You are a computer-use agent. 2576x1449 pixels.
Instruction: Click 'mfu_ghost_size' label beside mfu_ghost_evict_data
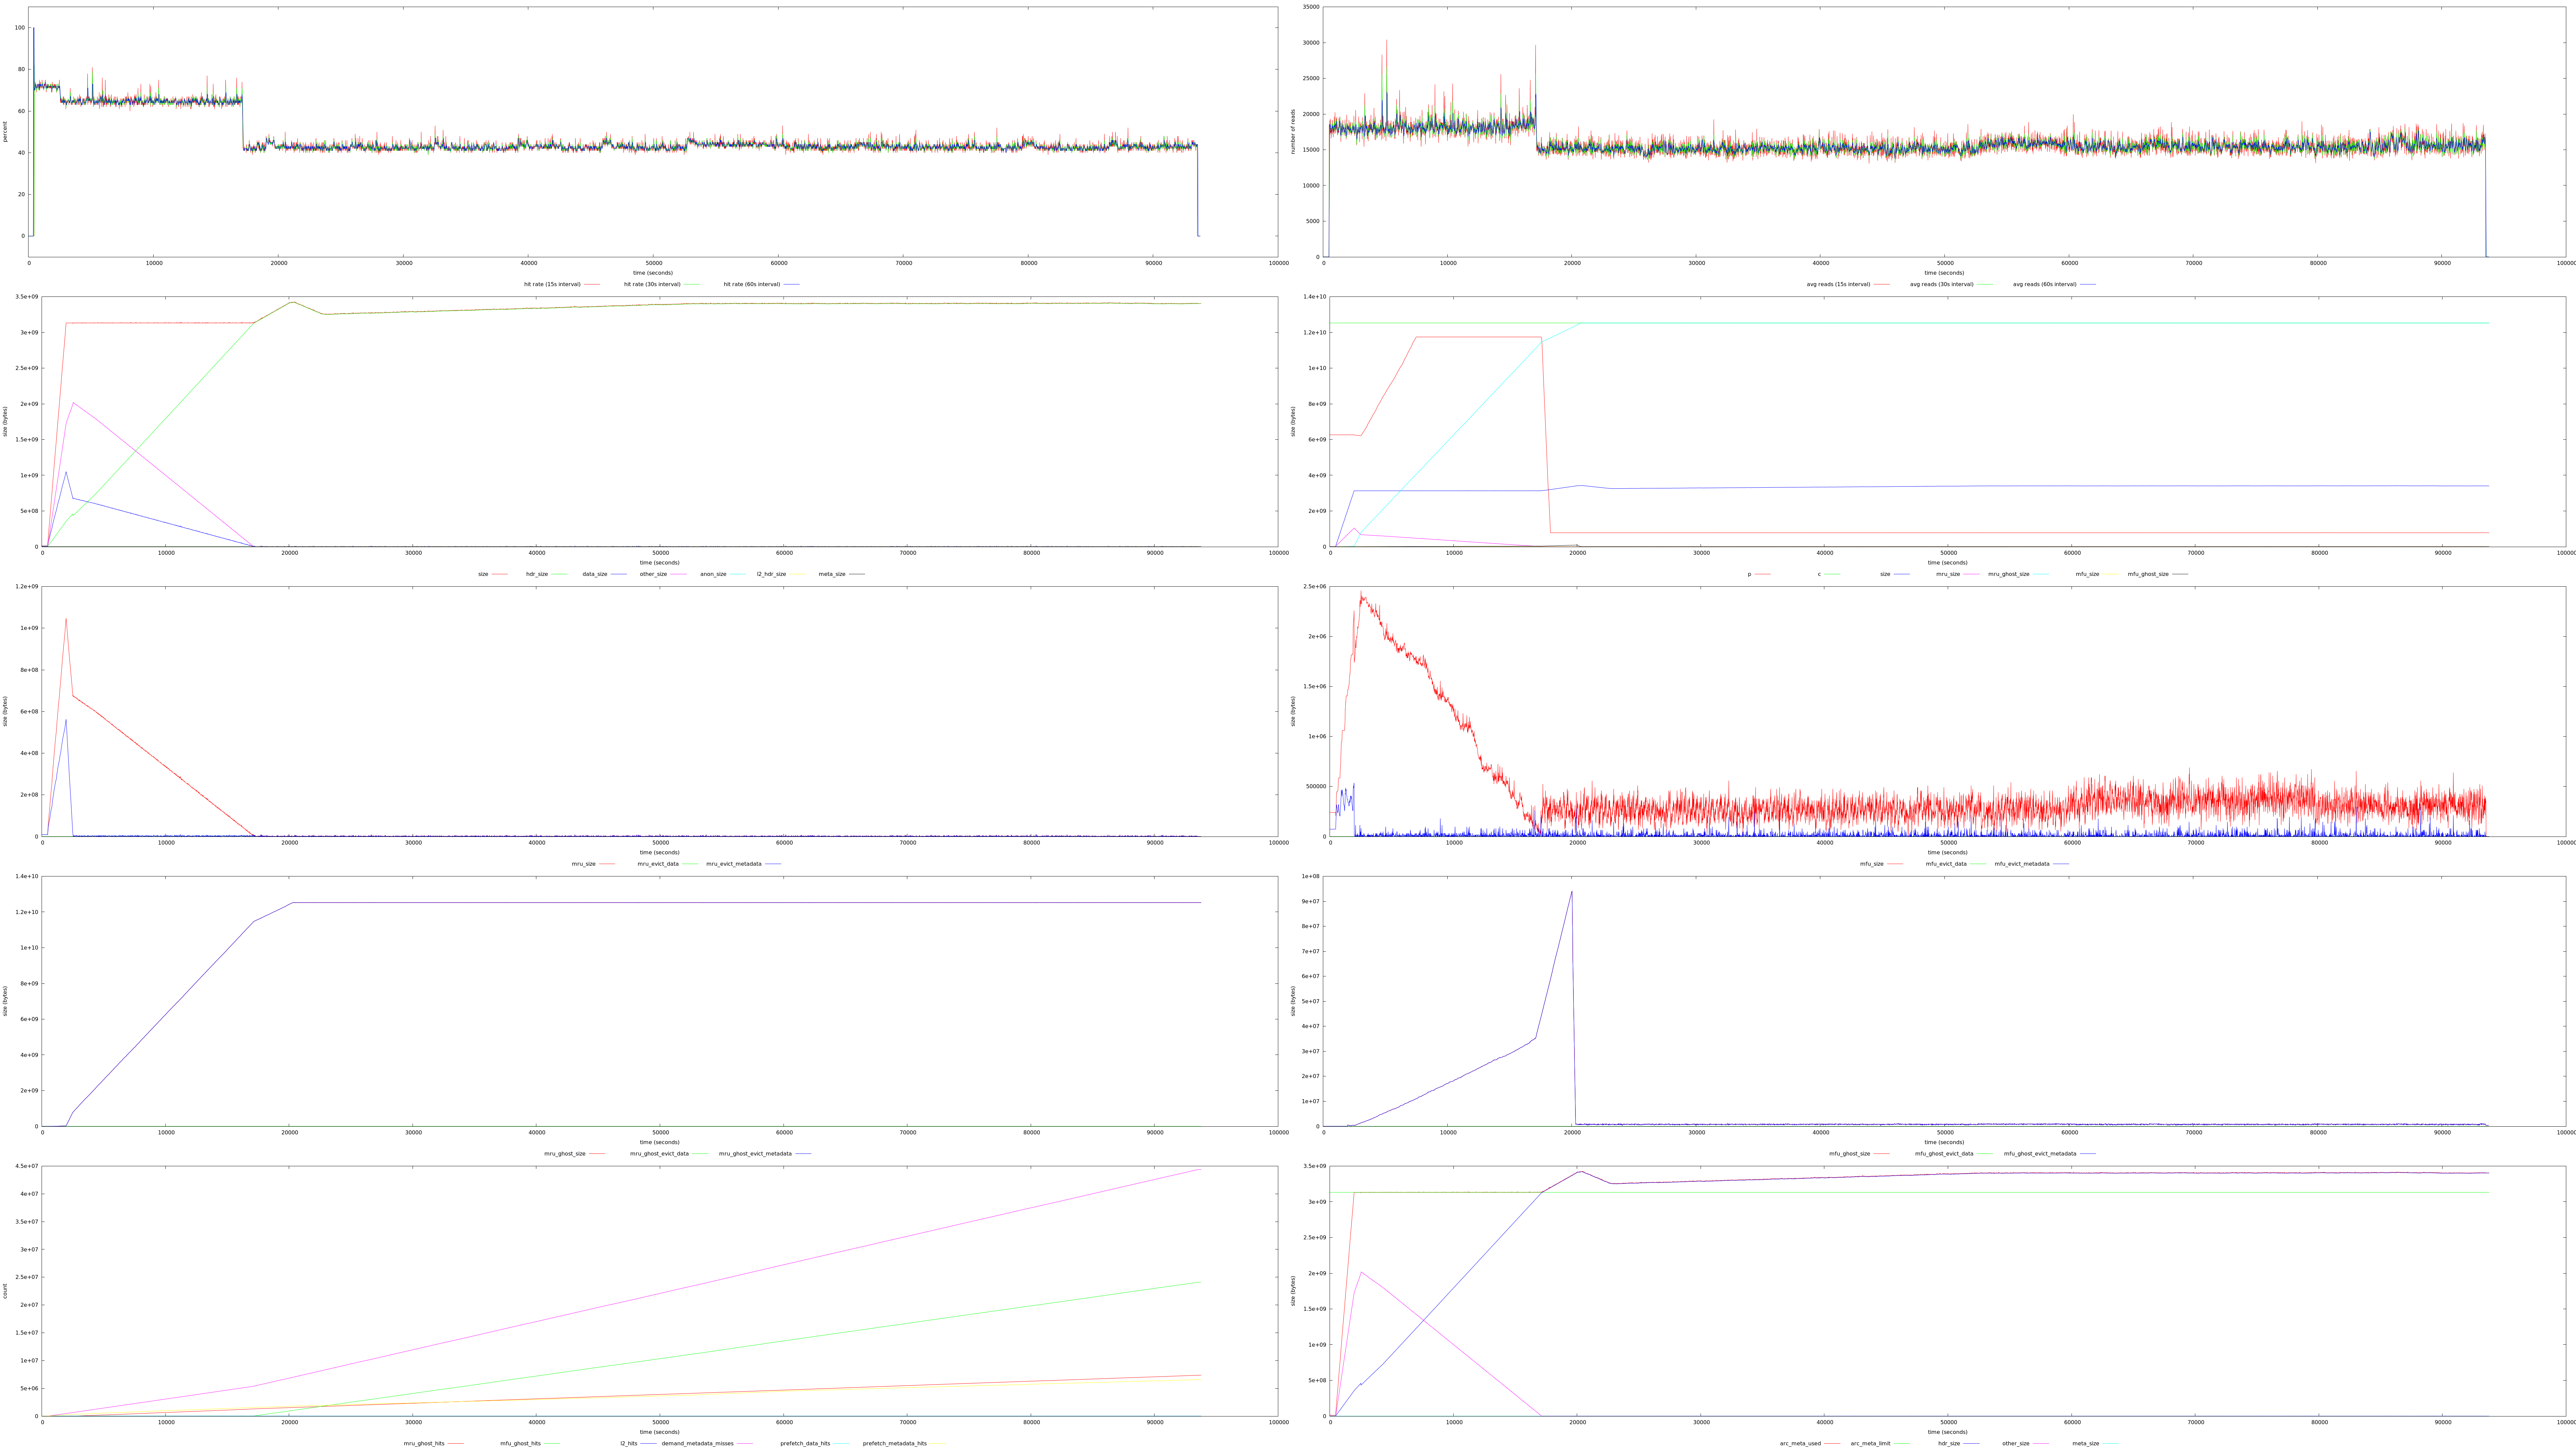(x=1850, y=1154)
